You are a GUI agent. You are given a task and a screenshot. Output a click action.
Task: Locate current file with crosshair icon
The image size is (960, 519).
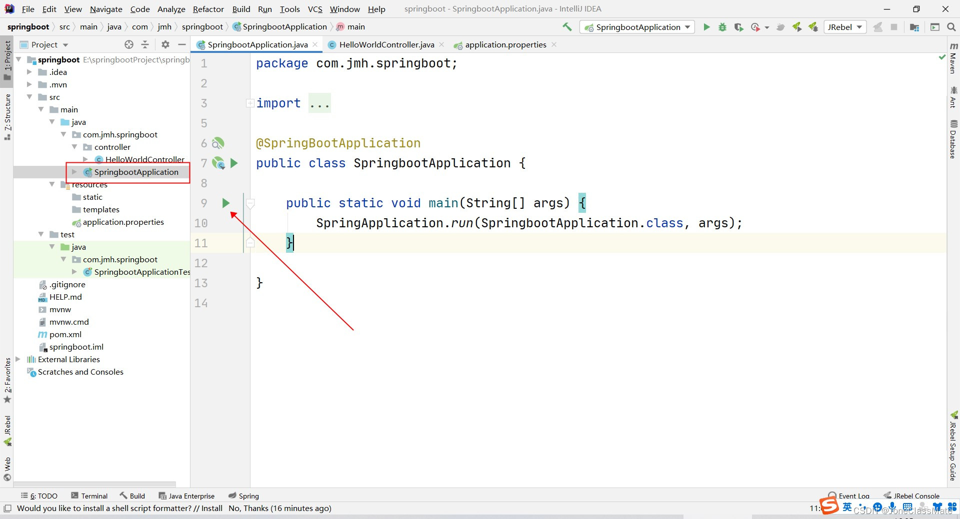pyautogui.click(x=129, y=44)
